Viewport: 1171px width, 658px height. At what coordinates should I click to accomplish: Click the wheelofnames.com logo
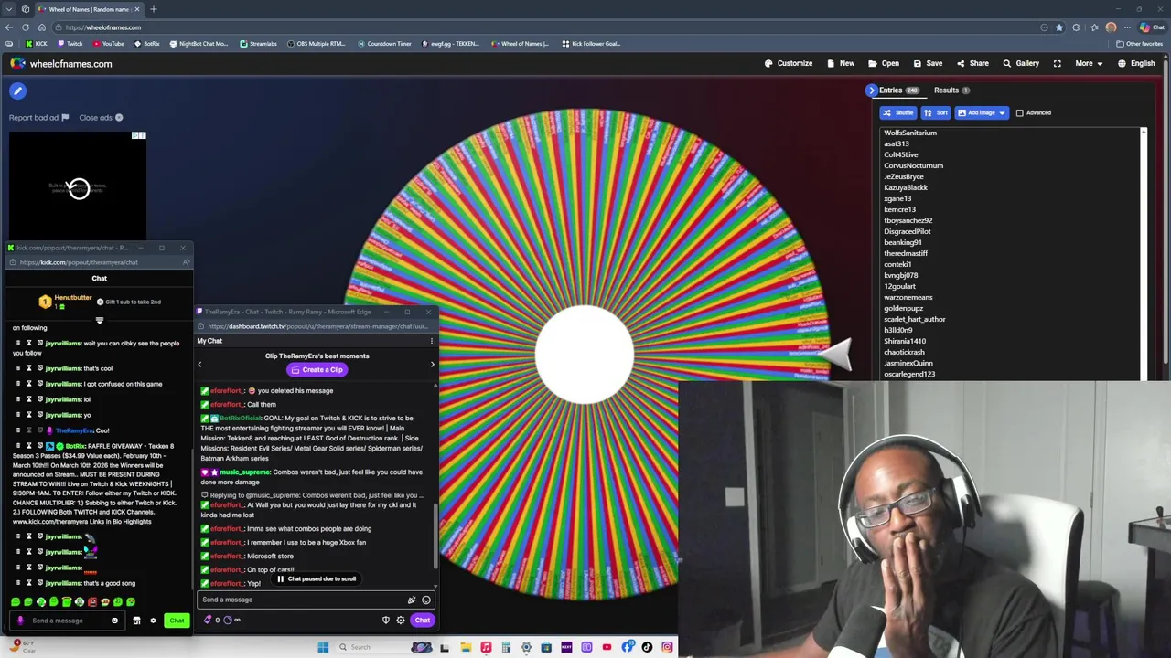61,64
